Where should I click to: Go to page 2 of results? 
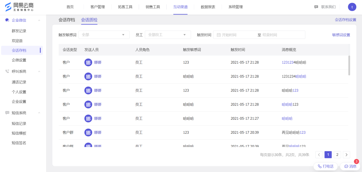pyautogui.click(x=338, y=155)
